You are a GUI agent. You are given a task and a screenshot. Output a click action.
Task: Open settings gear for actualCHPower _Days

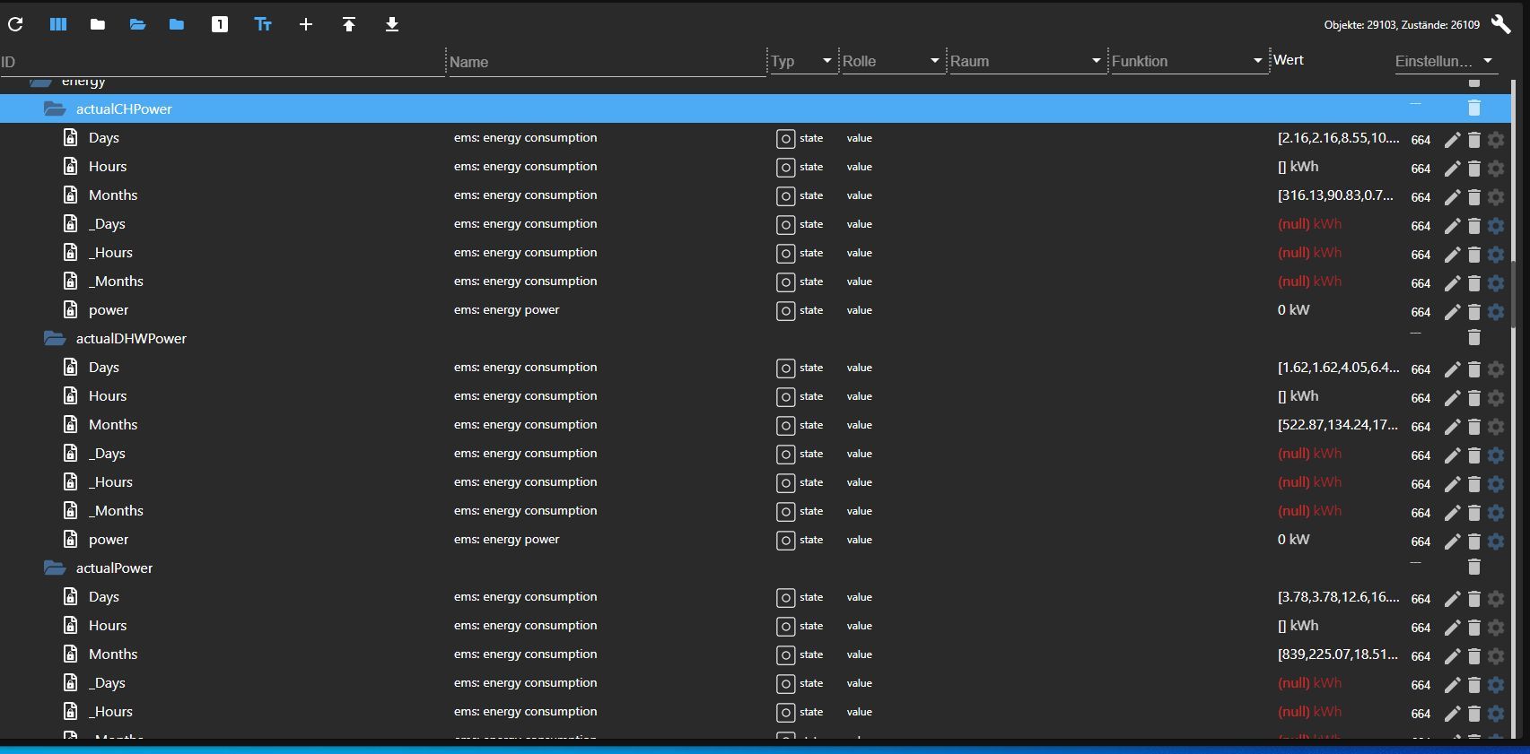(x=1496, y=226)
